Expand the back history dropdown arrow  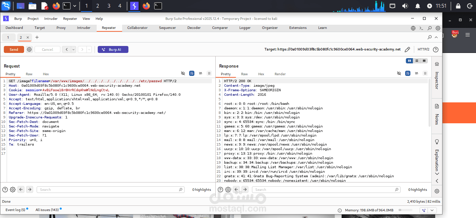pyautogui.click(x=73, y=49)
